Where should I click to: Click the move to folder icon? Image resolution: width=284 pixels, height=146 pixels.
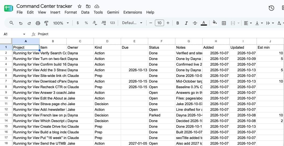[88, 6]
